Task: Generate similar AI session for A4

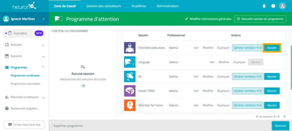Action: 248,76
